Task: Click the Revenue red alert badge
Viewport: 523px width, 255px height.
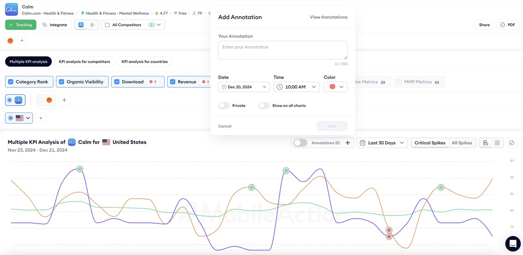Action: pos(206,82)
